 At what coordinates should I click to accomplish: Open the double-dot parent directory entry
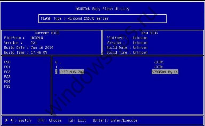59,67
